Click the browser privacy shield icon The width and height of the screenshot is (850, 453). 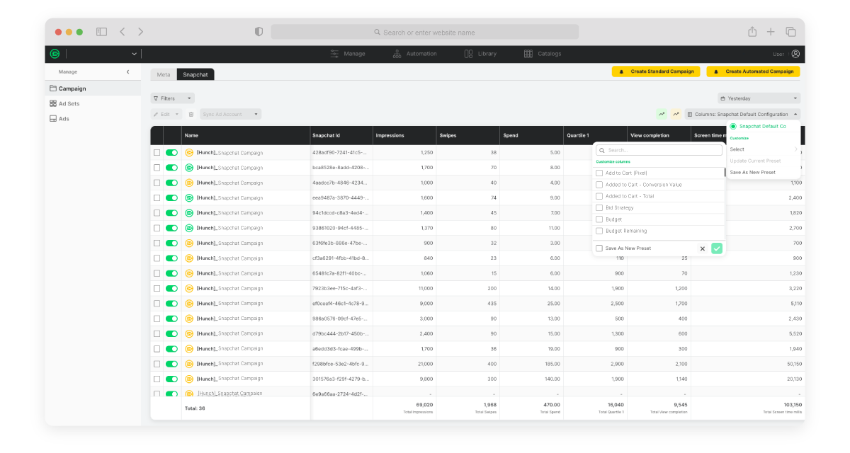point(259,32)
